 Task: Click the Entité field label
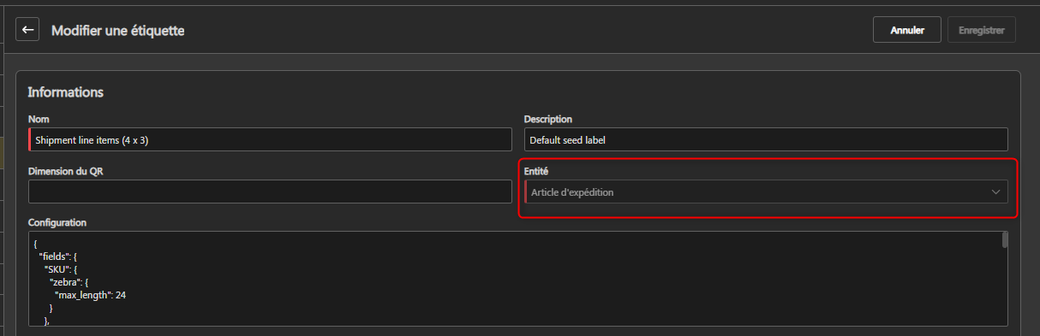[536, 171]
